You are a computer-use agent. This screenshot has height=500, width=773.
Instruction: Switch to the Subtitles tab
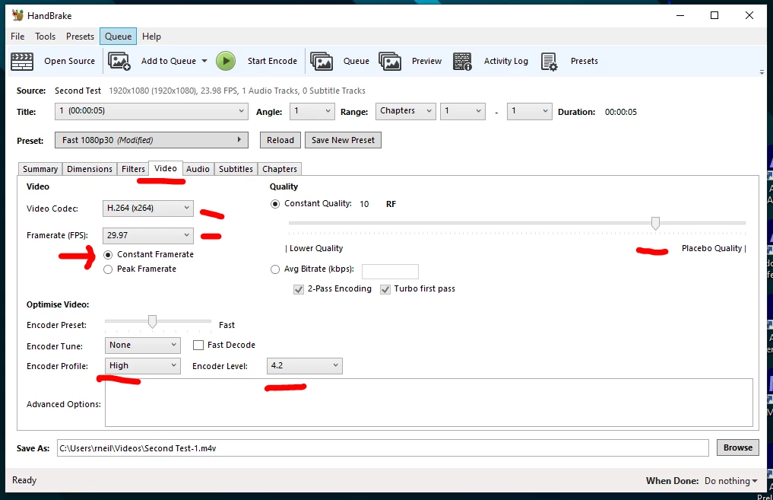click(x=236, y=169)
